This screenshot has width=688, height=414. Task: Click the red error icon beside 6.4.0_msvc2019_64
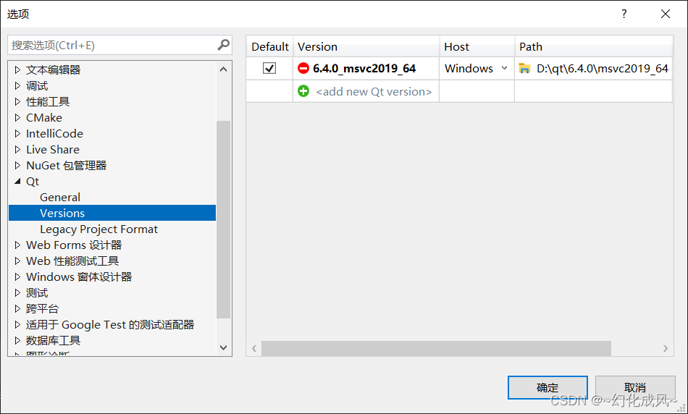(303, 69)
